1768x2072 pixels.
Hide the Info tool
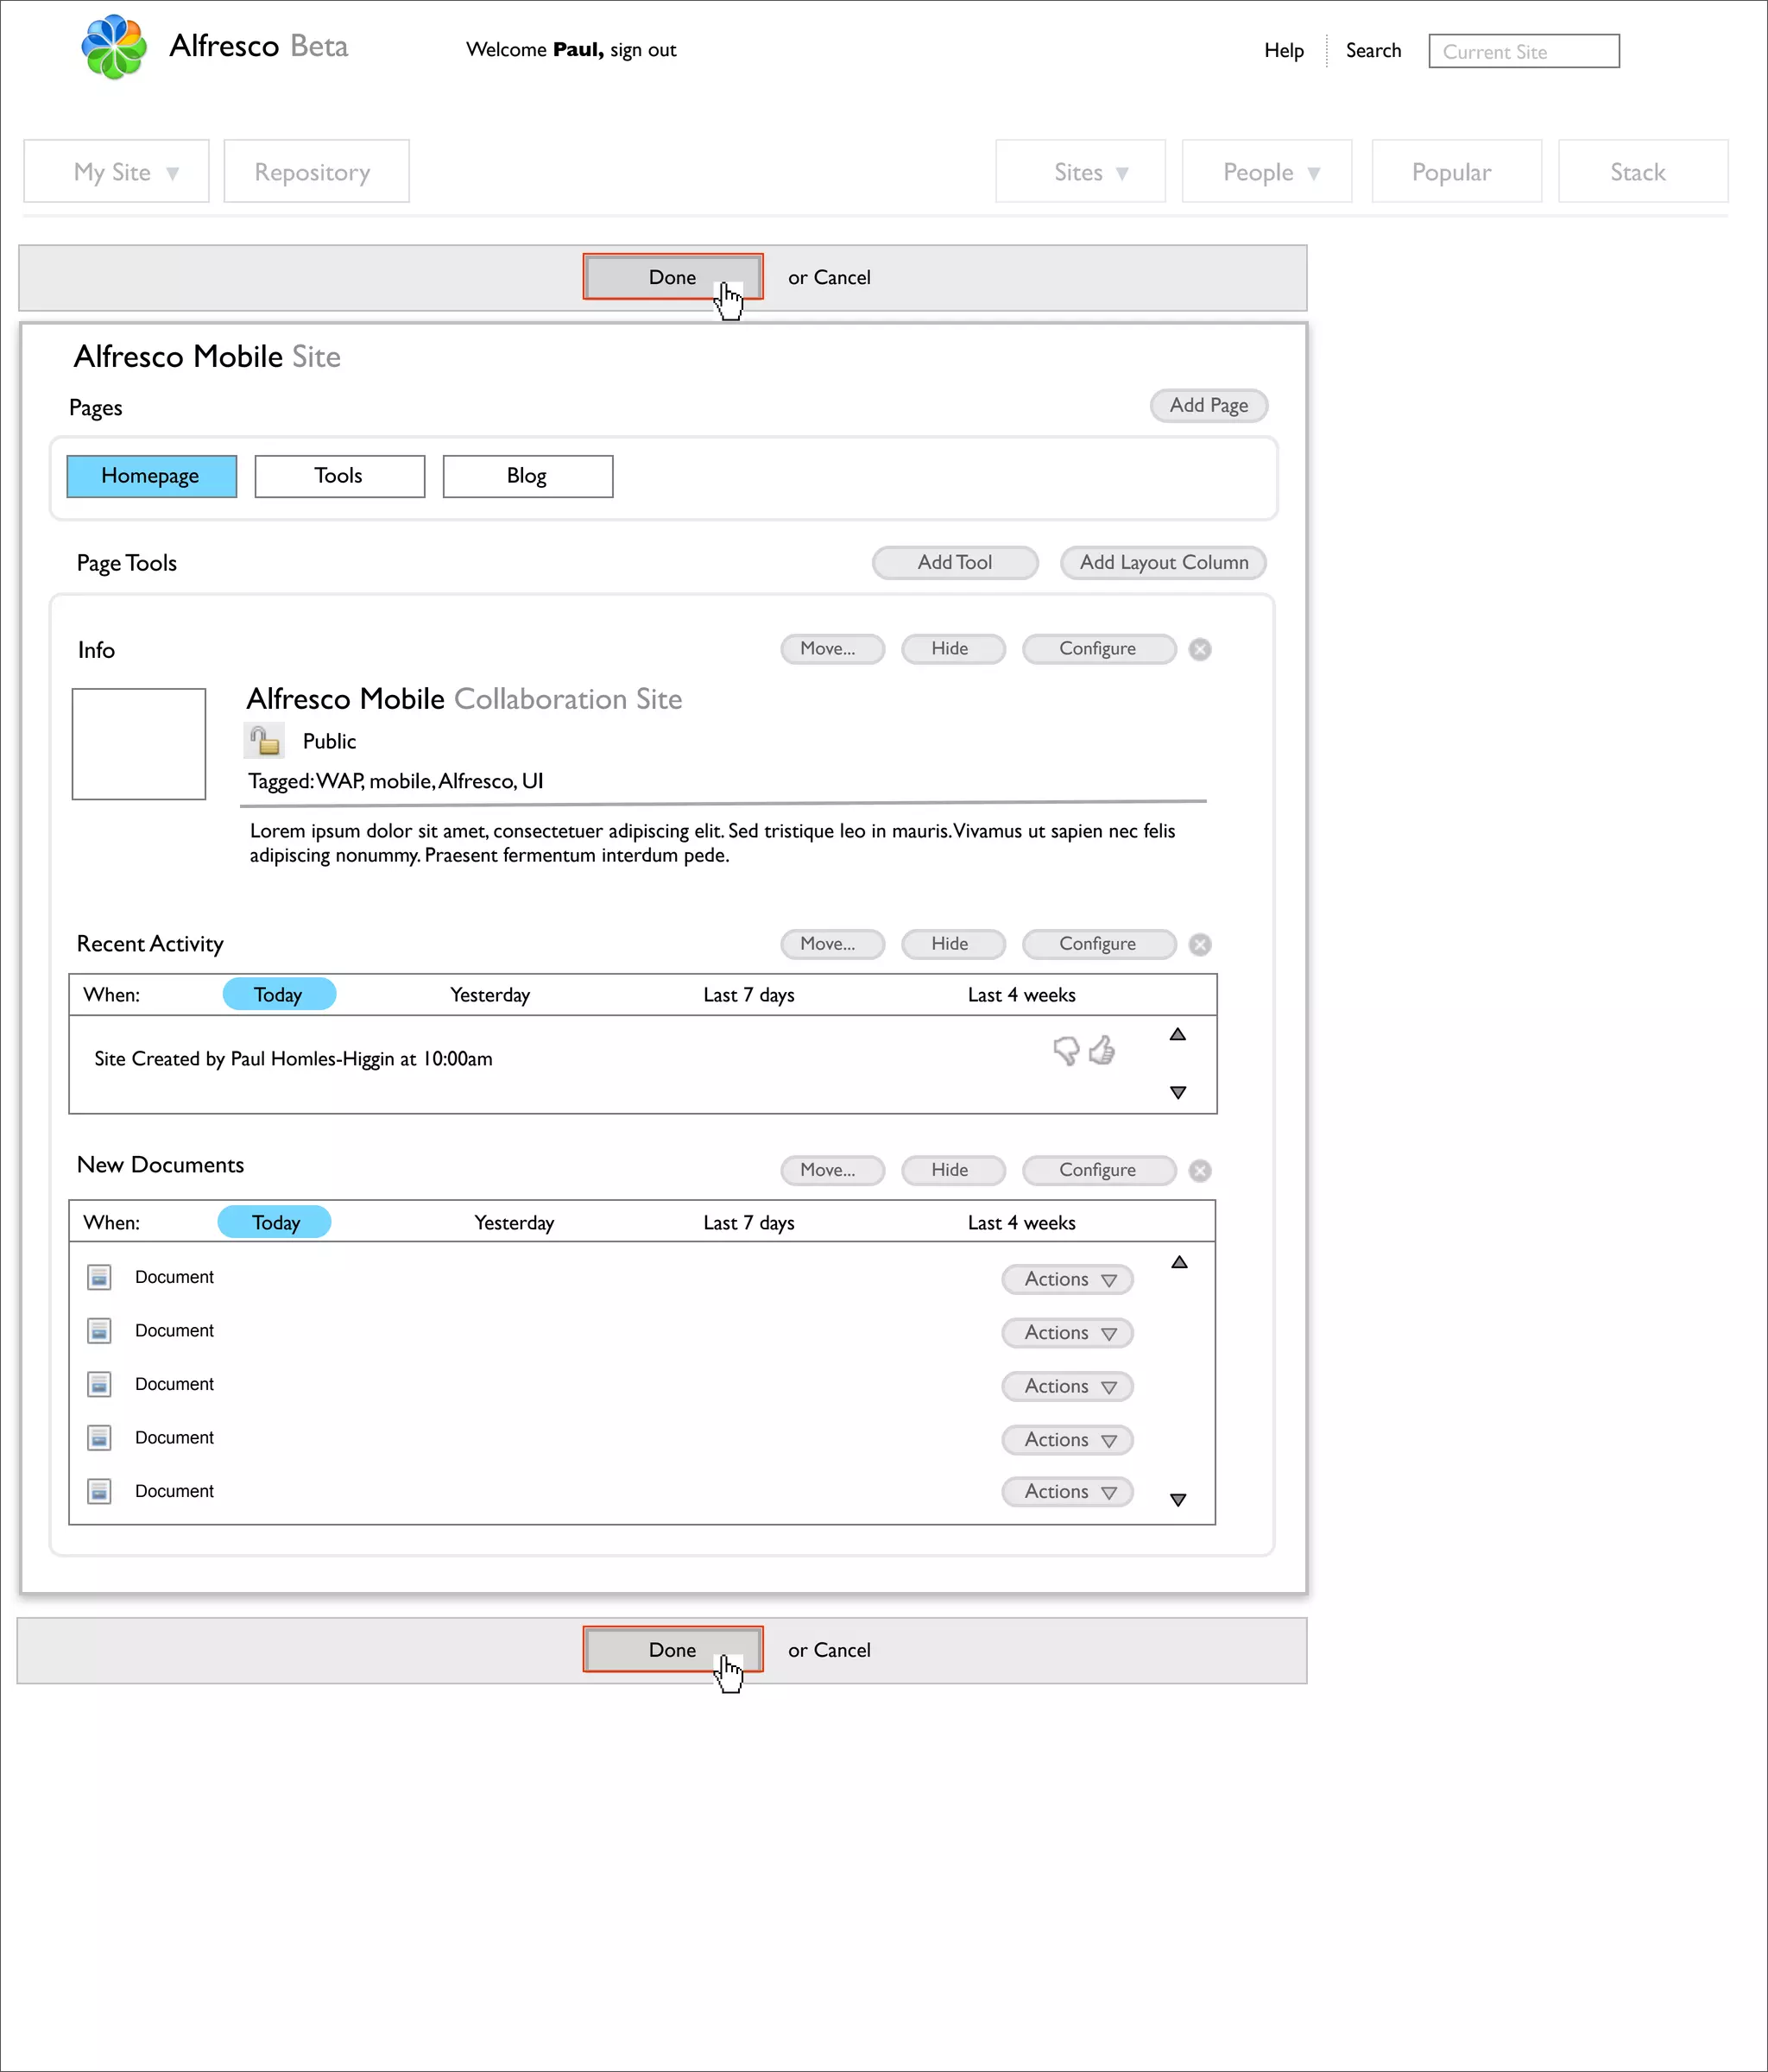point(953,648)
